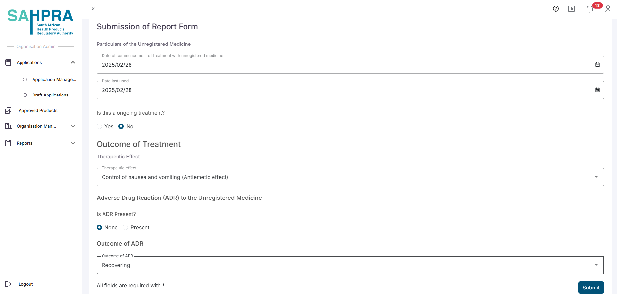Go to Approved Products
This screenshot has height=294, width=617.
[38, 110]
